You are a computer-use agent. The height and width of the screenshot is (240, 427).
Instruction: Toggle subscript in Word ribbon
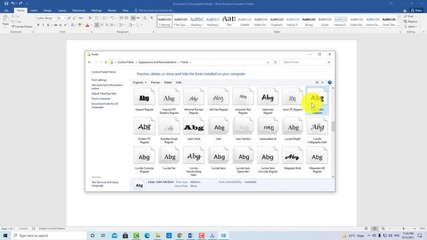(61, 25)
